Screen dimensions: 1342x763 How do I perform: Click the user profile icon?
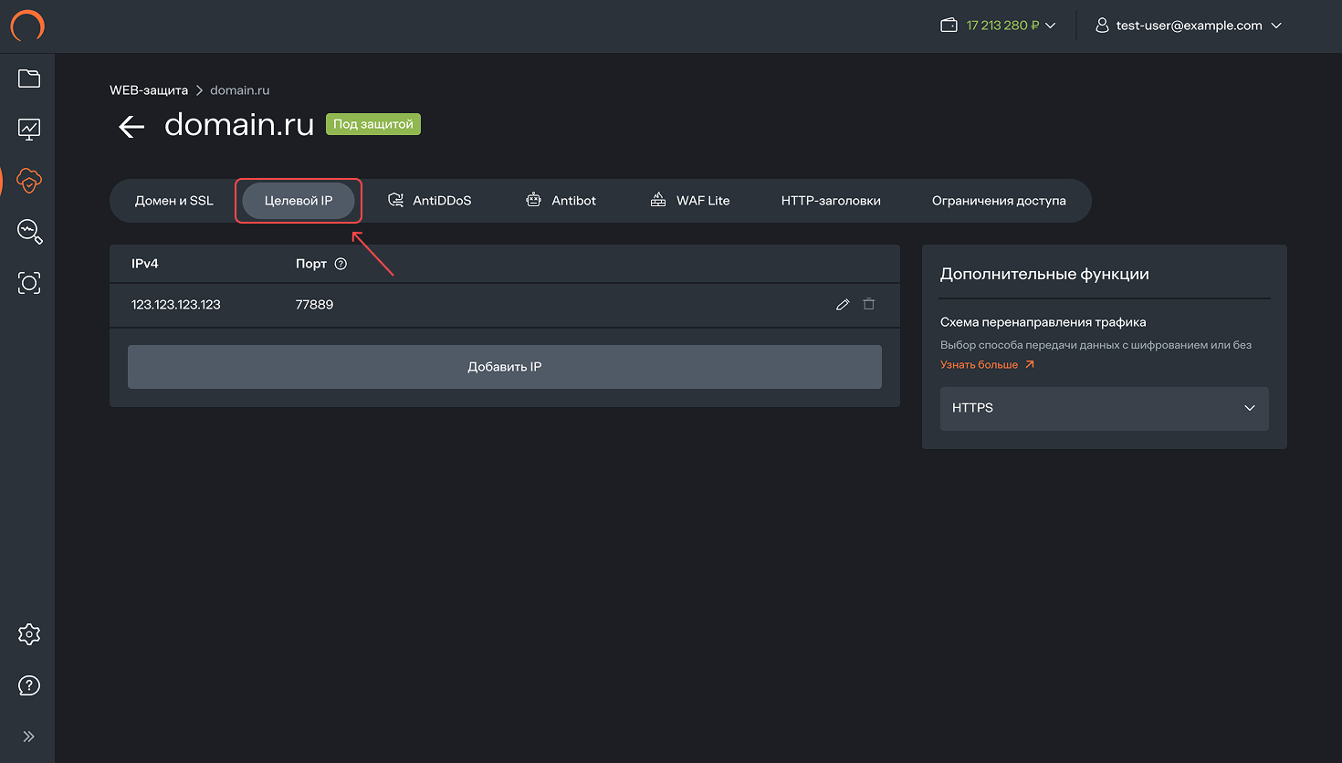coord(1102,26)
